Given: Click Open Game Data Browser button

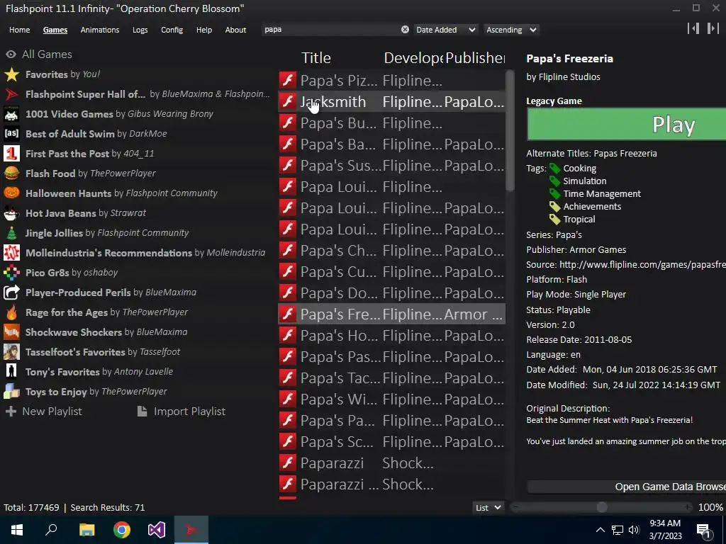Looking at the screenshot, I should click(627, 487).
